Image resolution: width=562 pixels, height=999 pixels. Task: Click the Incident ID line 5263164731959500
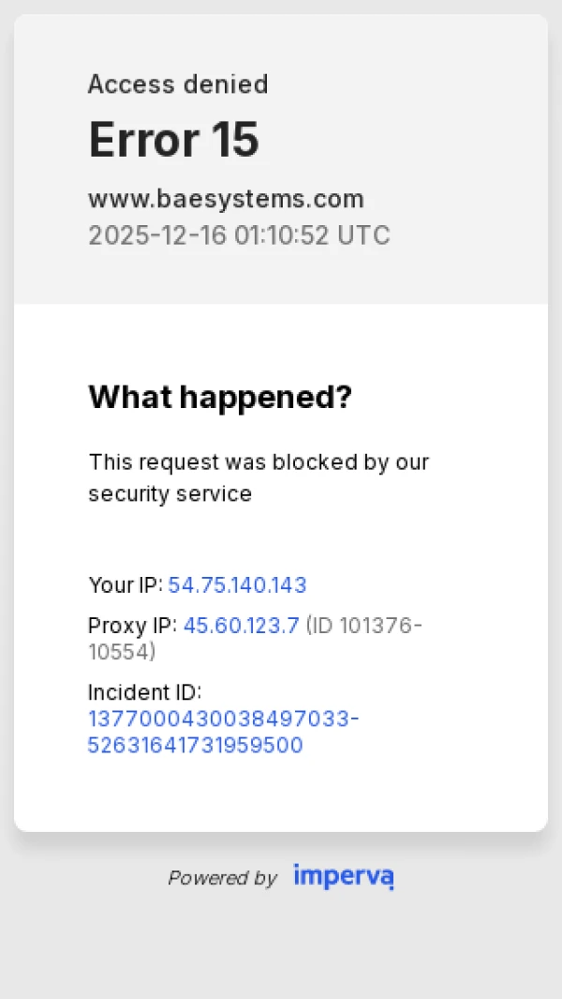195,746
